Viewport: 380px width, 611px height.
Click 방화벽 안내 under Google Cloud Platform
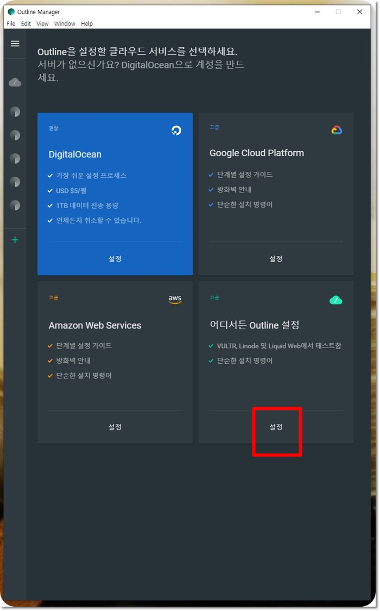point(234,189)
